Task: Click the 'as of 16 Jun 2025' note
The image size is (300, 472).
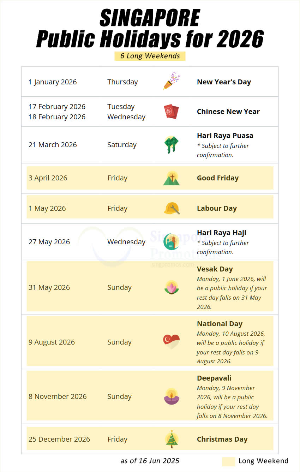Action: (150, 461)
